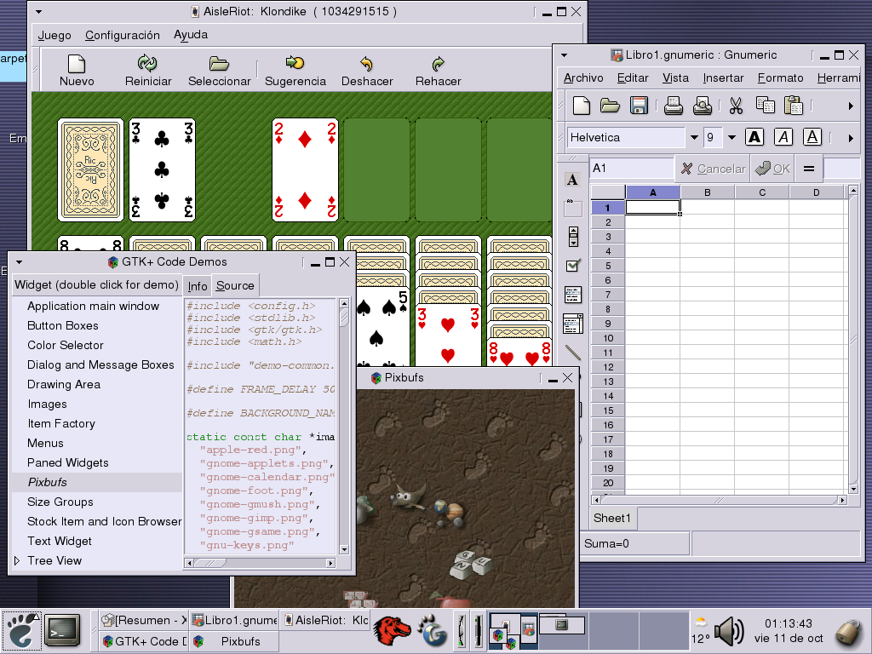This screenshot has width=872, height=654.
Task: Open print preview in Gnumeric
Action: 703,105
